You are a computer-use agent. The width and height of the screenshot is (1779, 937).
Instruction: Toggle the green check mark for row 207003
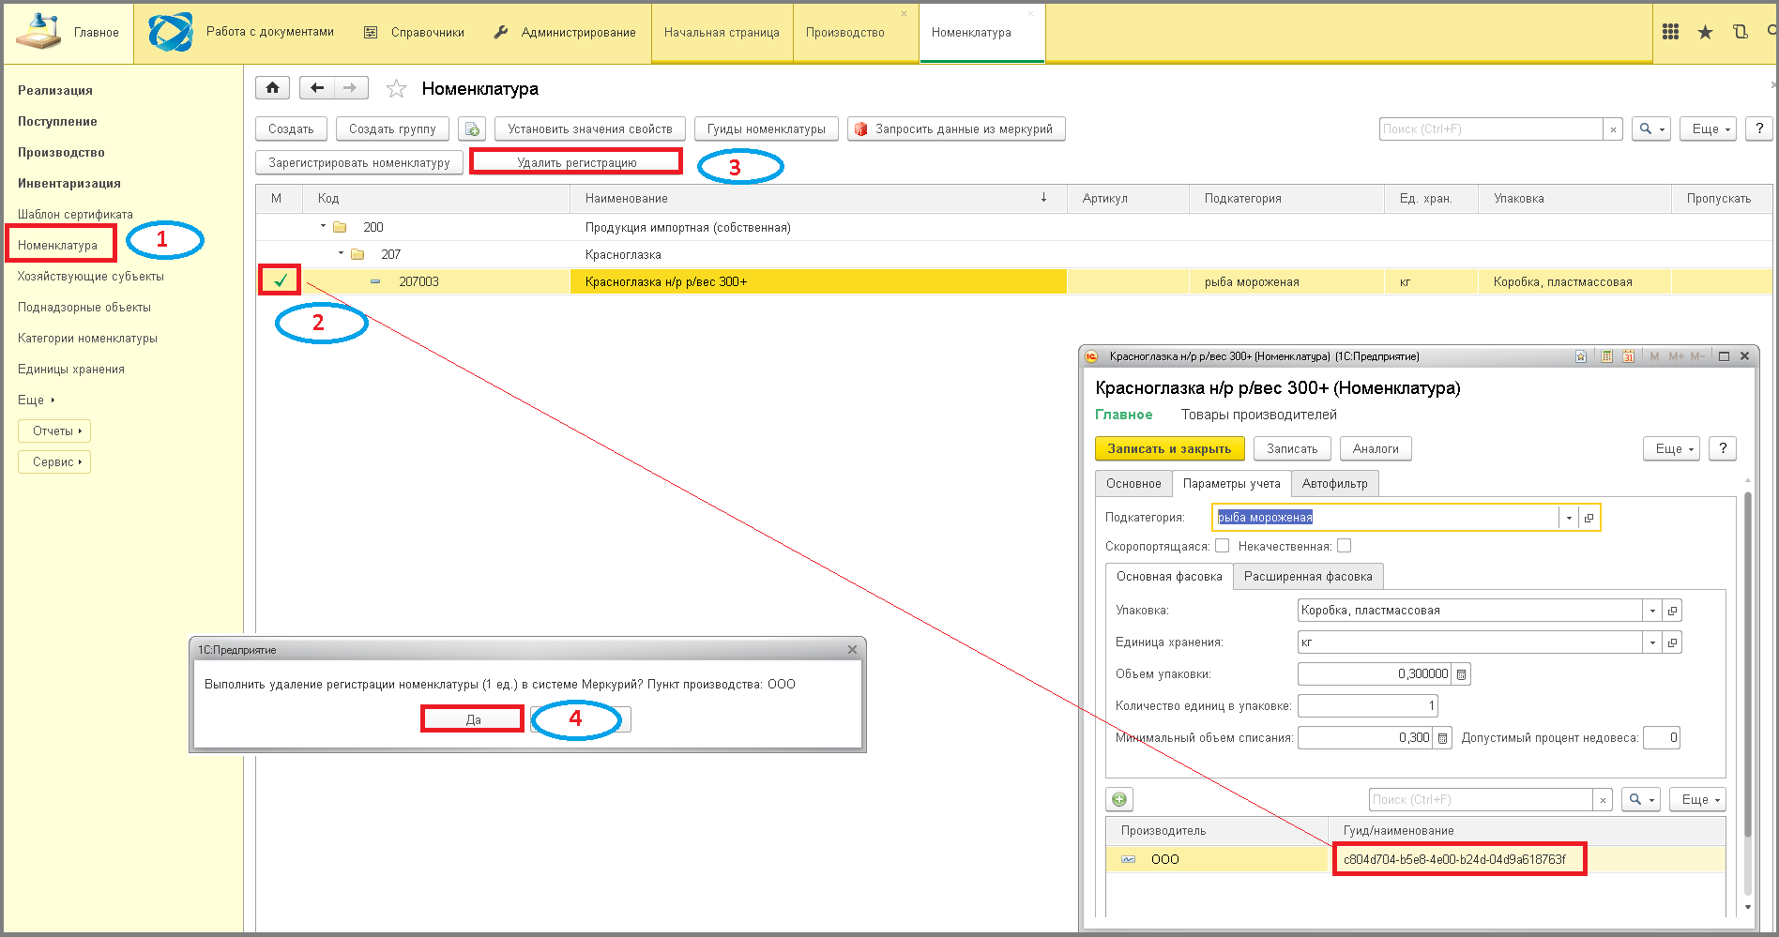coord(280,280)
